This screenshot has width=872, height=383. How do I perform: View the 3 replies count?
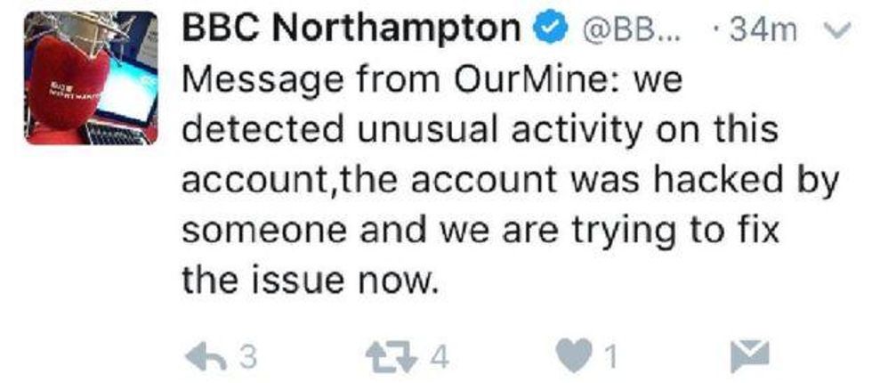click(248, 357)
